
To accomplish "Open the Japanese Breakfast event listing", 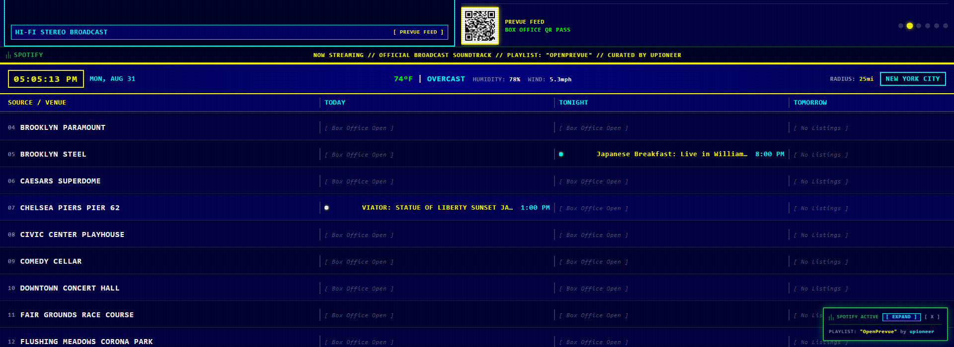I will click(x=672, y=154).
